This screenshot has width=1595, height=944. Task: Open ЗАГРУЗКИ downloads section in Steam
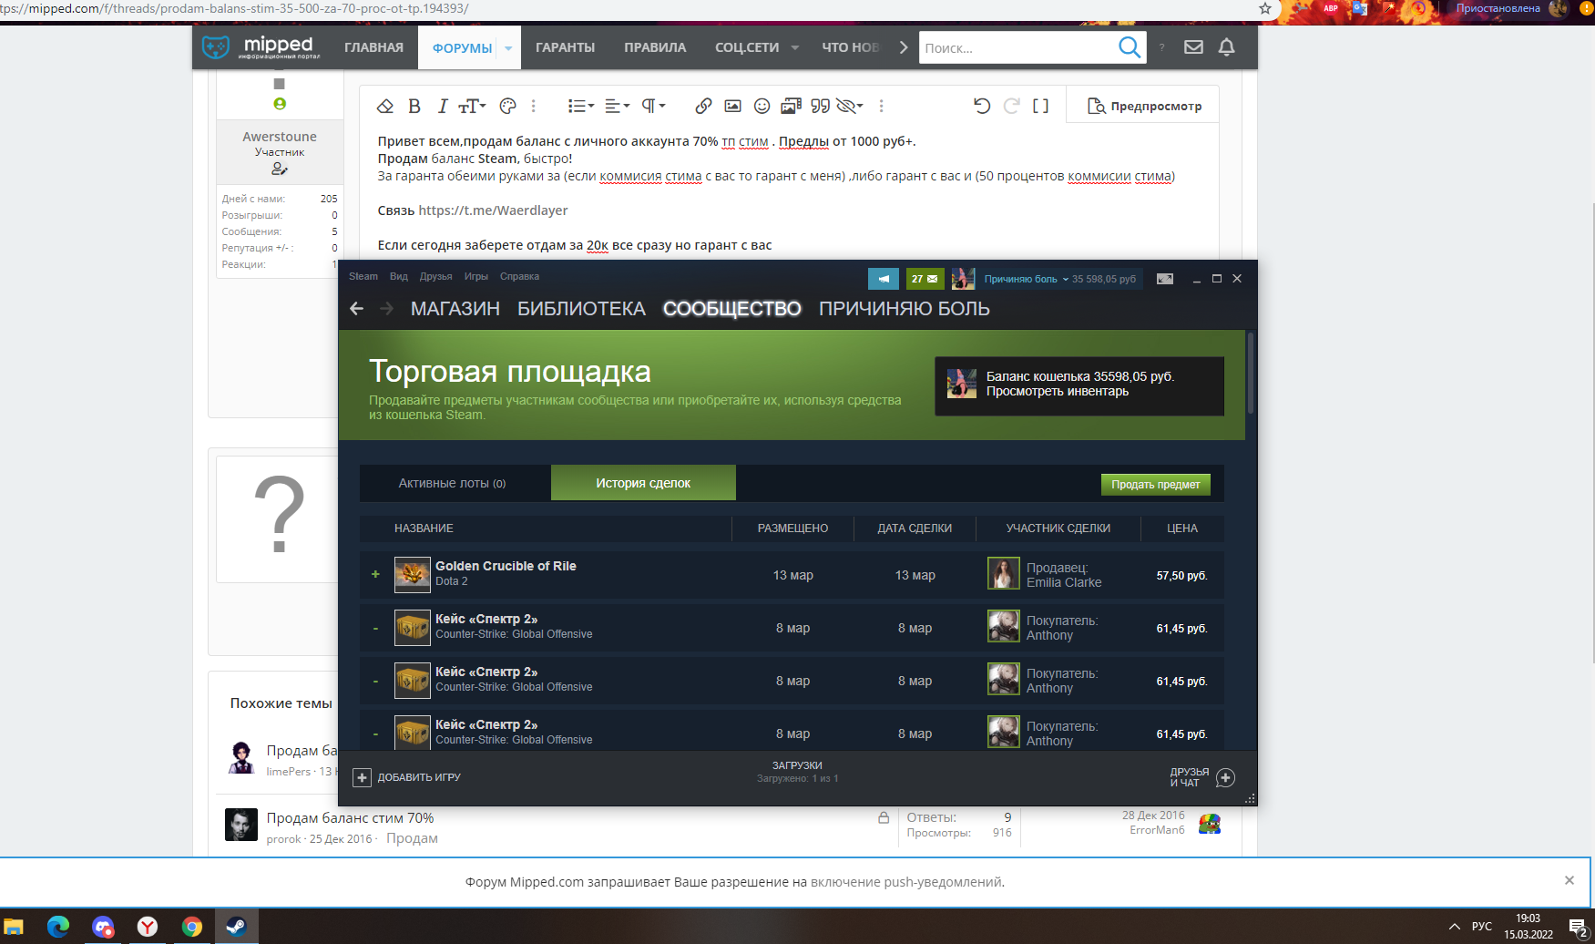[797, 771]
